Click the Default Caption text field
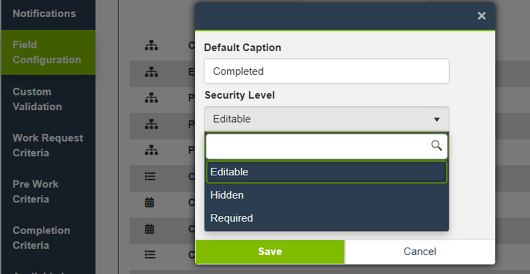The height and width of the screenshot is (274, 530). pyautogui.click(x=326, y=71)
